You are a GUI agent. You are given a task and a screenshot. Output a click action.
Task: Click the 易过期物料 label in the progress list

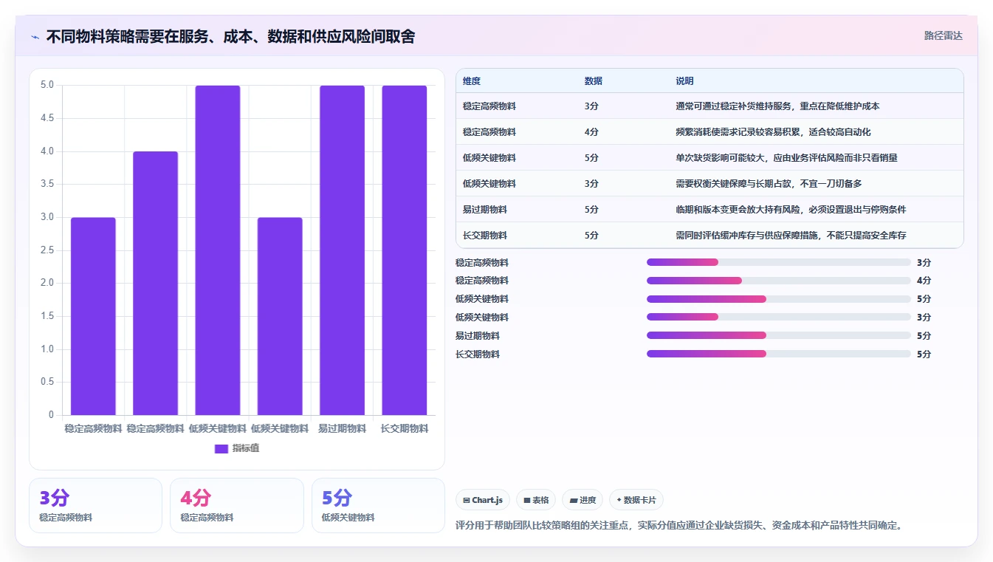[478, 336]
